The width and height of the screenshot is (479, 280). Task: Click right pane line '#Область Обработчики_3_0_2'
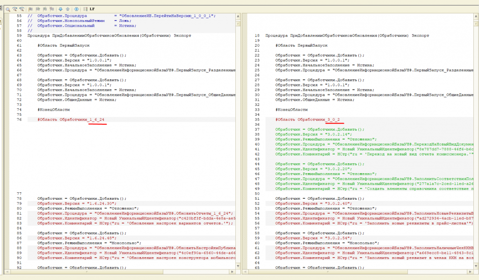[308, 120]
